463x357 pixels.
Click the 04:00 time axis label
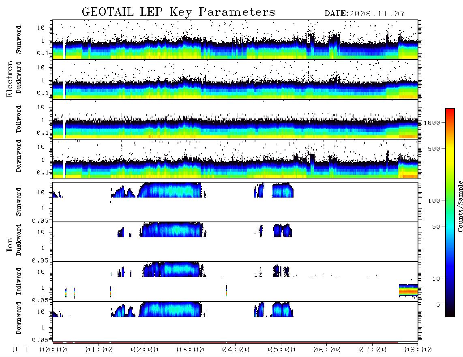point(236,350)
